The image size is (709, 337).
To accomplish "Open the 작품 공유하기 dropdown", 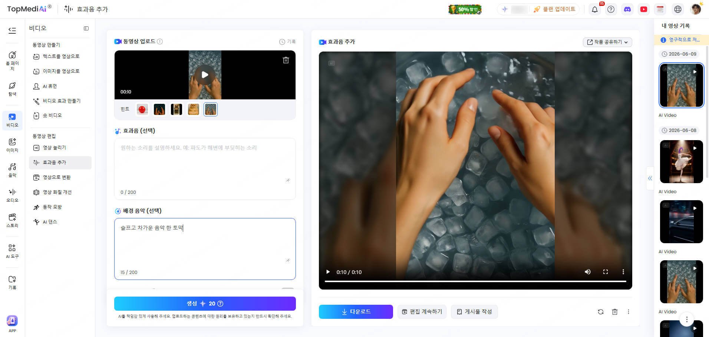I will click(x=607, y=42).
